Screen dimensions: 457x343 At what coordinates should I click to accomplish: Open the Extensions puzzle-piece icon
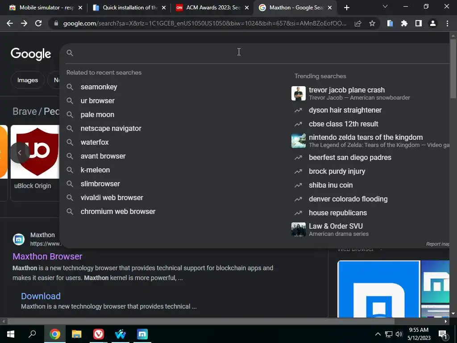click(x=404, y=23)
